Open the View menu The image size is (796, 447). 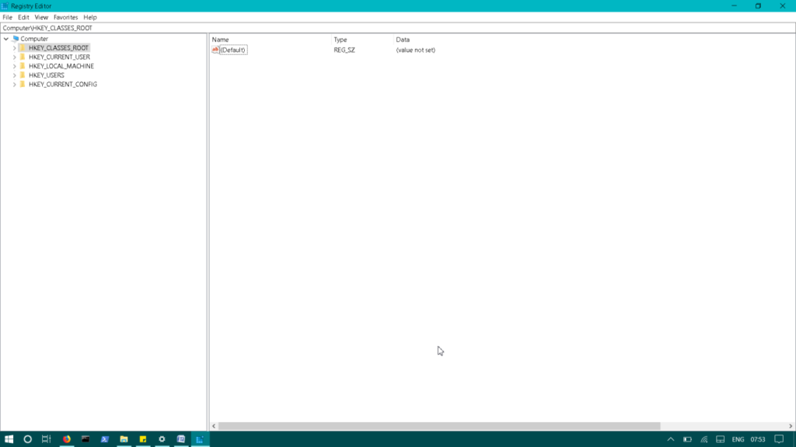point(41,17)
